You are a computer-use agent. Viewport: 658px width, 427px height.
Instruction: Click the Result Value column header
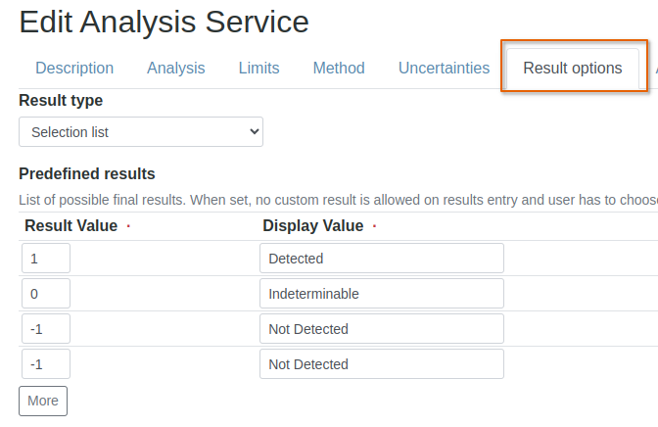pyautogui.click(x=71, y=226)
